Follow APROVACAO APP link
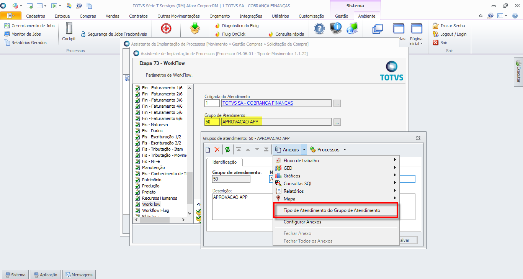This screenshot has height=279, width=523. 240,122
